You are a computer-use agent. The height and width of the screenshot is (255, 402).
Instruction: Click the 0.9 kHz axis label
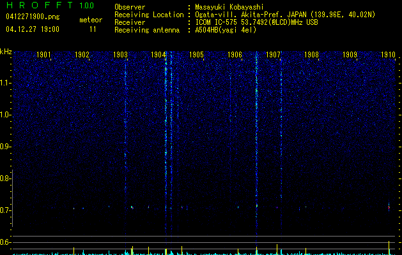click(x=5, y=147)
